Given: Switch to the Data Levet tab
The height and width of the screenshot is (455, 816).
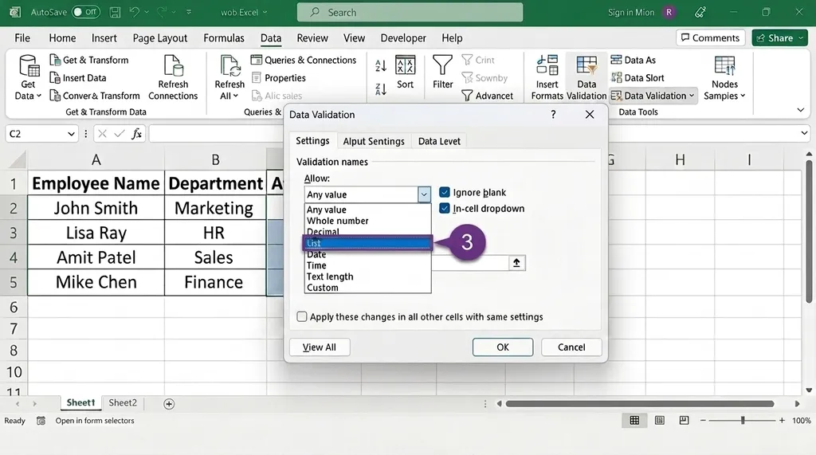Looking at the screenshot, I should pyautogui.click(x=439, y=141).
